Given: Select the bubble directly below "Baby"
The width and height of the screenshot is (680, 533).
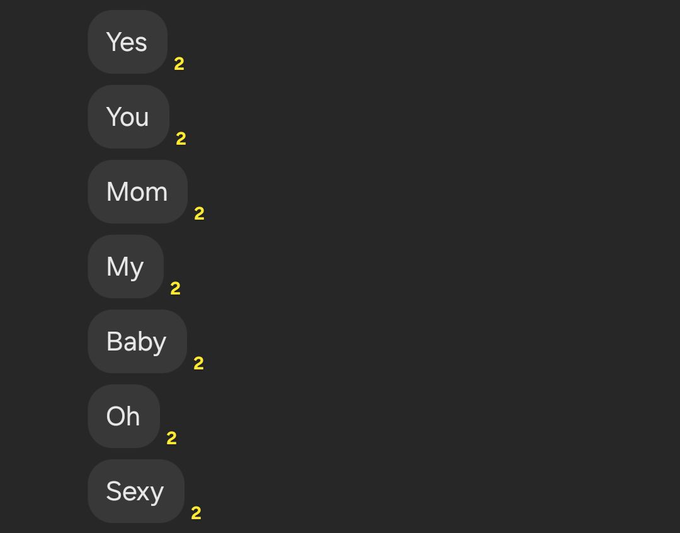Looking at the screenshot, I should click(123, 417).
